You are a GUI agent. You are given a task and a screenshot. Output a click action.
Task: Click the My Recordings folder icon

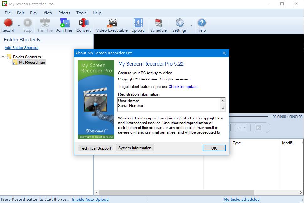point(15,63)
